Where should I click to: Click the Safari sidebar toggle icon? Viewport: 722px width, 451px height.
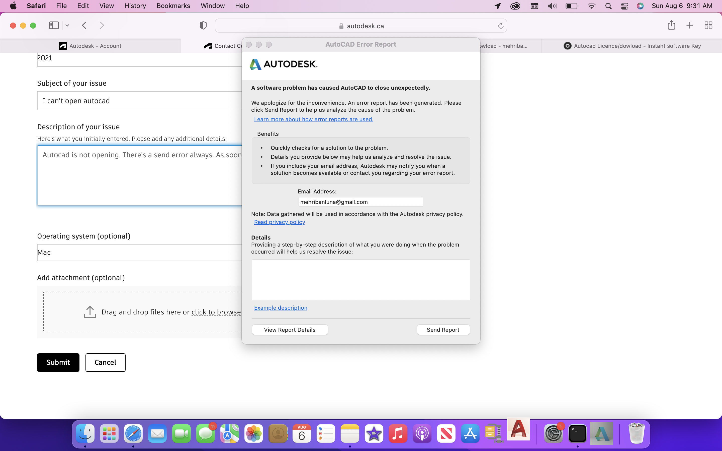[54, 25]
